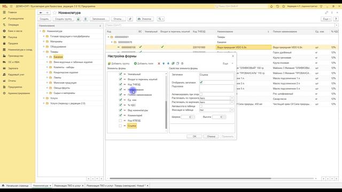Click the help question mark button

tap(336, 19)
